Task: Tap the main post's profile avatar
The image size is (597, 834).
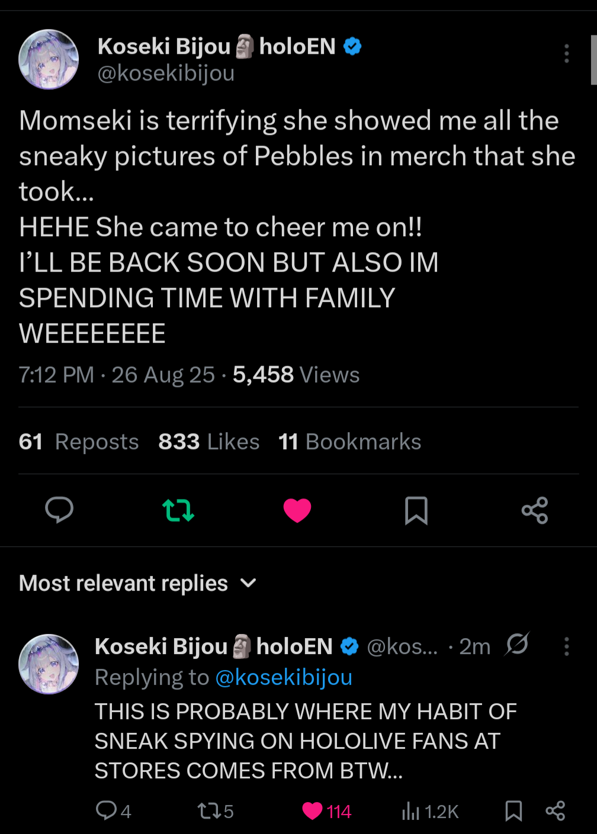Action: pos(49,60)
